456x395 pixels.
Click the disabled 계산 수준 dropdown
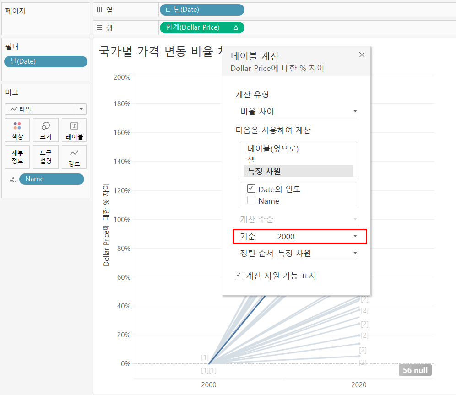[317, 219]
